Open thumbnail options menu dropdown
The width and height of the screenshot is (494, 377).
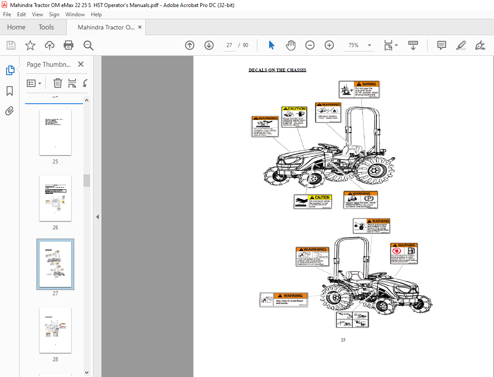(34, 83)
